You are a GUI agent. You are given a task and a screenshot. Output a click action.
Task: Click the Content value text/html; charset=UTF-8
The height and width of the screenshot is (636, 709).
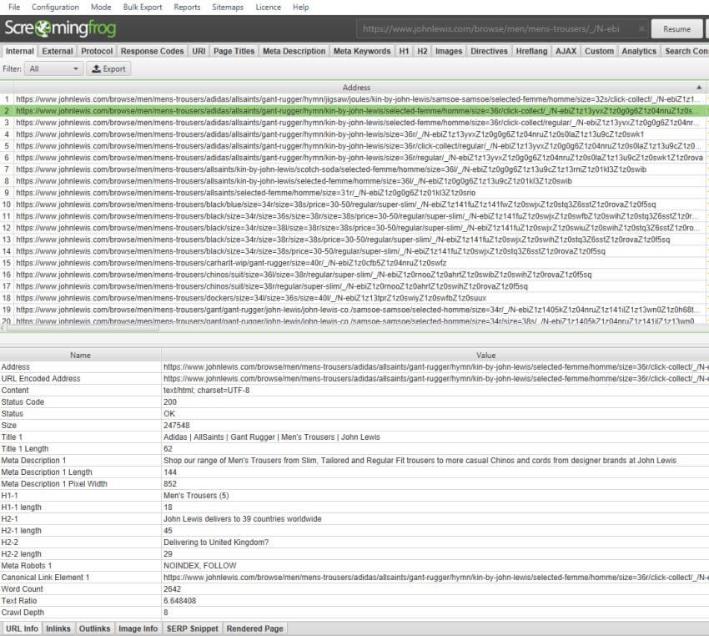(x=207, y=390)
